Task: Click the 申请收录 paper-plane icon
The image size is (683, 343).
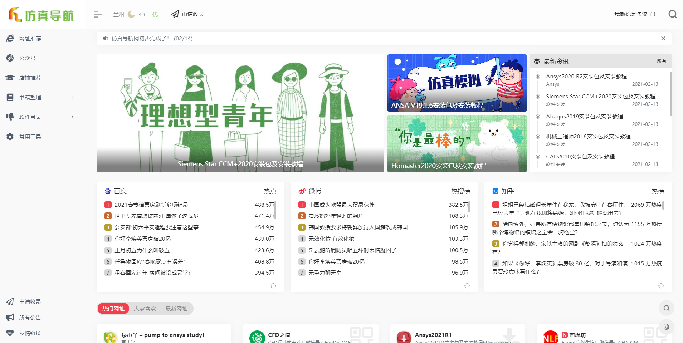Action: (x=10, y=302)
